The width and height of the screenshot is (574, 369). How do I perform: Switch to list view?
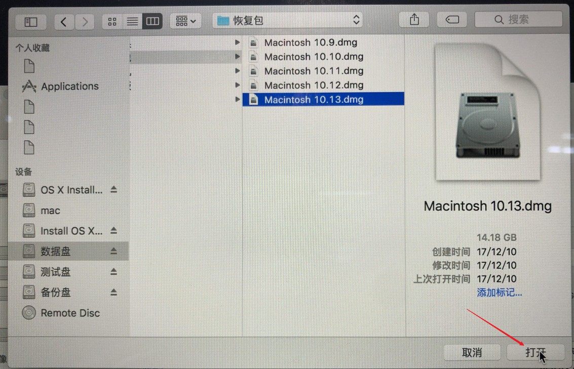click(x=132, y=21)
